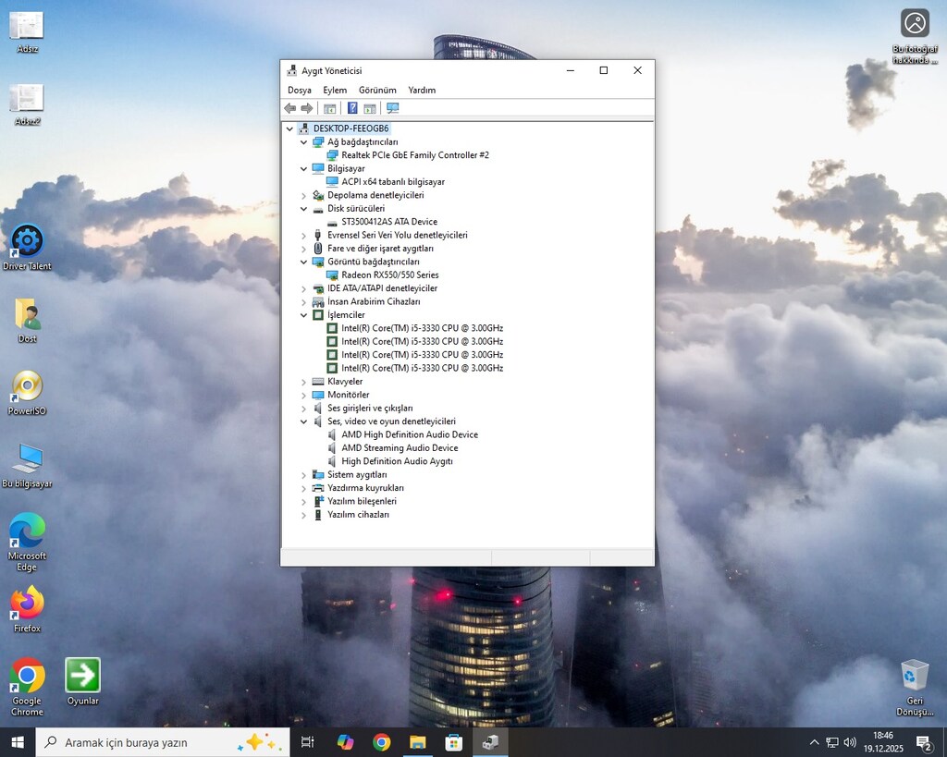
Task: Collapse the Disk sürücüleri category
Action: point(303,208)
